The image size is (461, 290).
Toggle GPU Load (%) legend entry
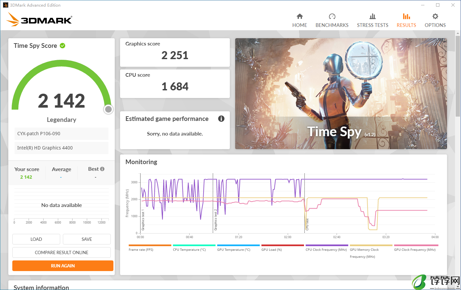283,248
